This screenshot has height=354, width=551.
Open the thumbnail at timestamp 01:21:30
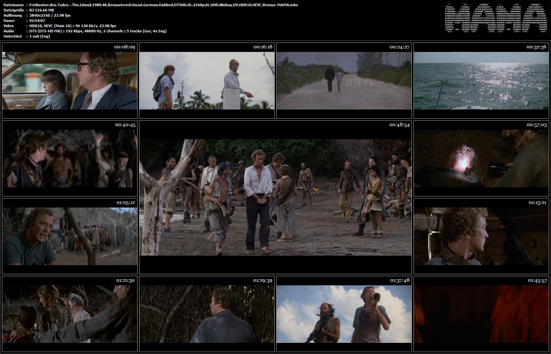click(70, 314)
